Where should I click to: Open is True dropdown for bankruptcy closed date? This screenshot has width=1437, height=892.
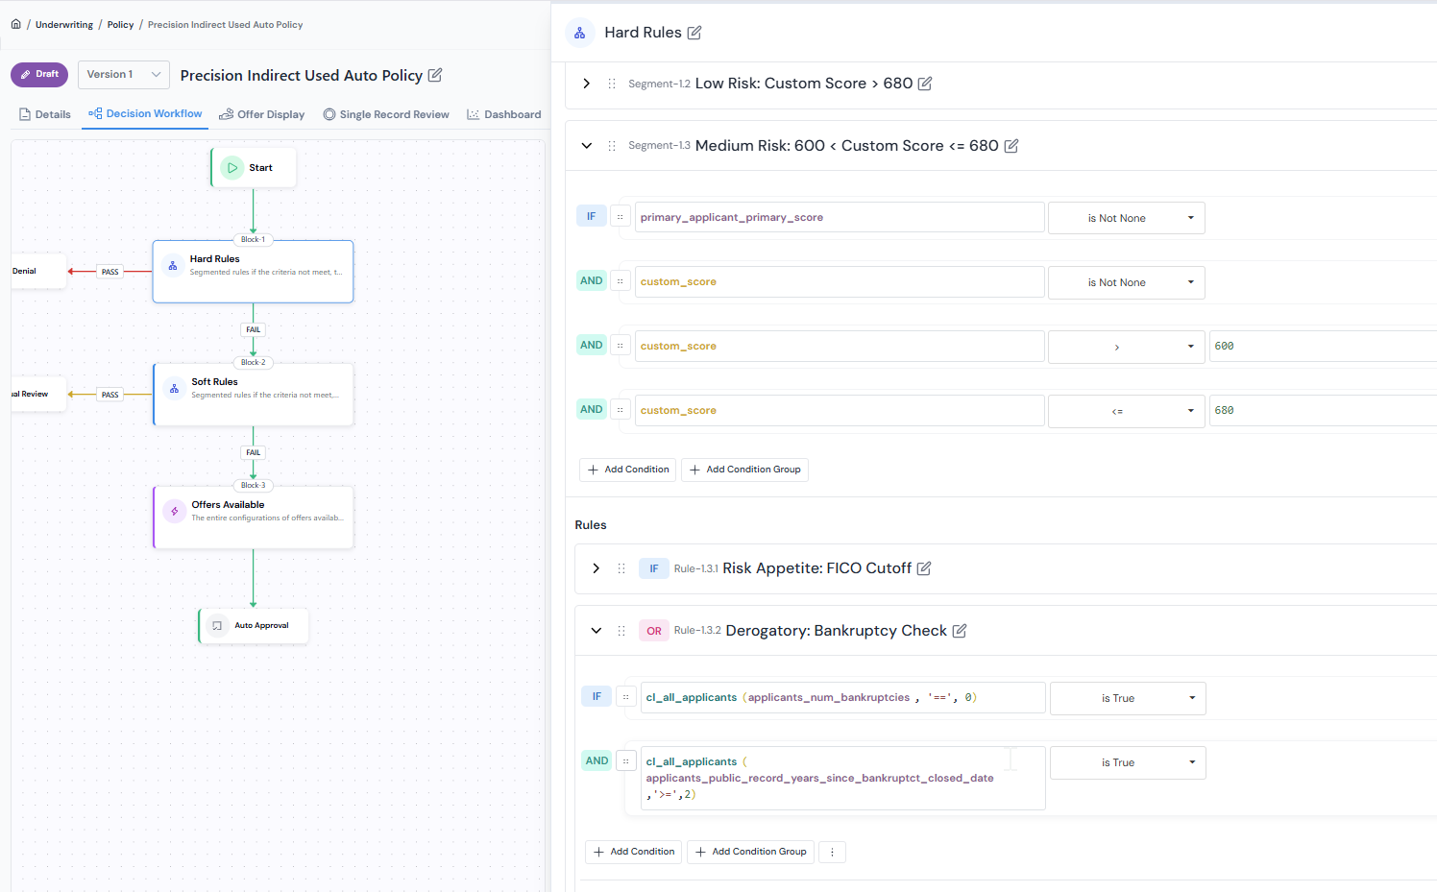(x=1128, y=762)
